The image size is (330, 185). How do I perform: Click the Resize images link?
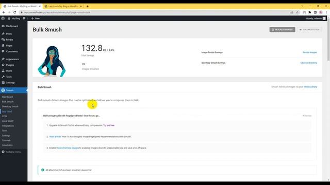coord(309,52)
